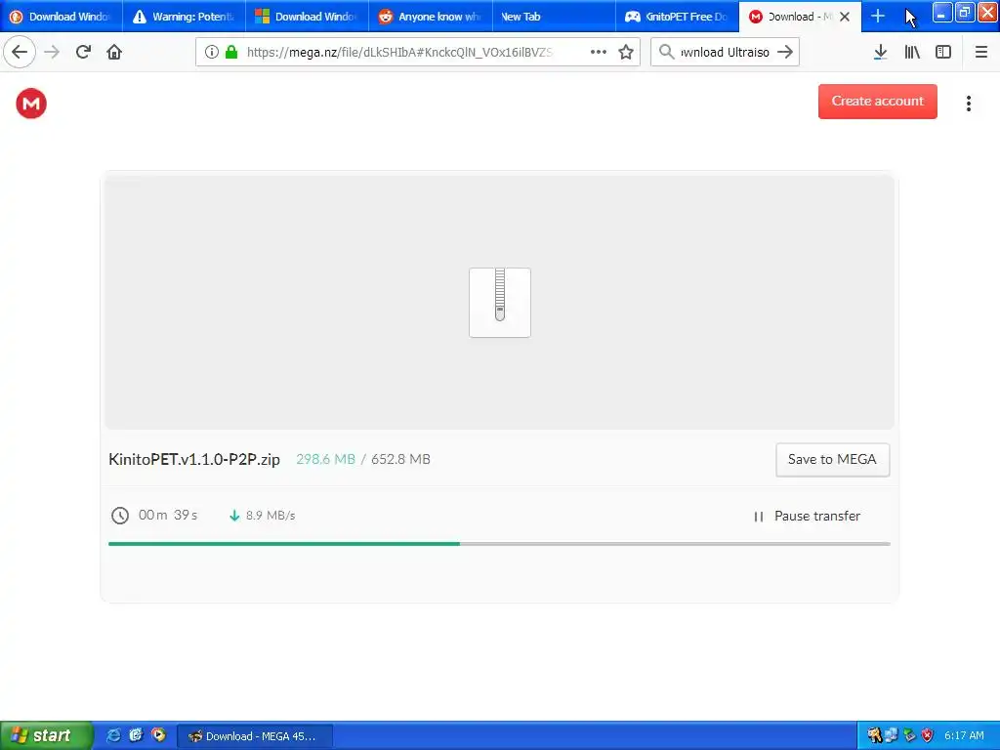Click the clock time-remaining icon
Viewport: 1000px width, 750px height.
click(x=120, y=516)
